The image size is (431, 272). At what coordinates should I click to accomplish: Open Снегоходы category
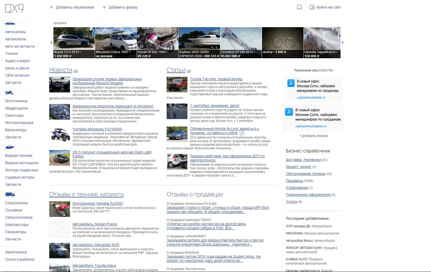14,116
